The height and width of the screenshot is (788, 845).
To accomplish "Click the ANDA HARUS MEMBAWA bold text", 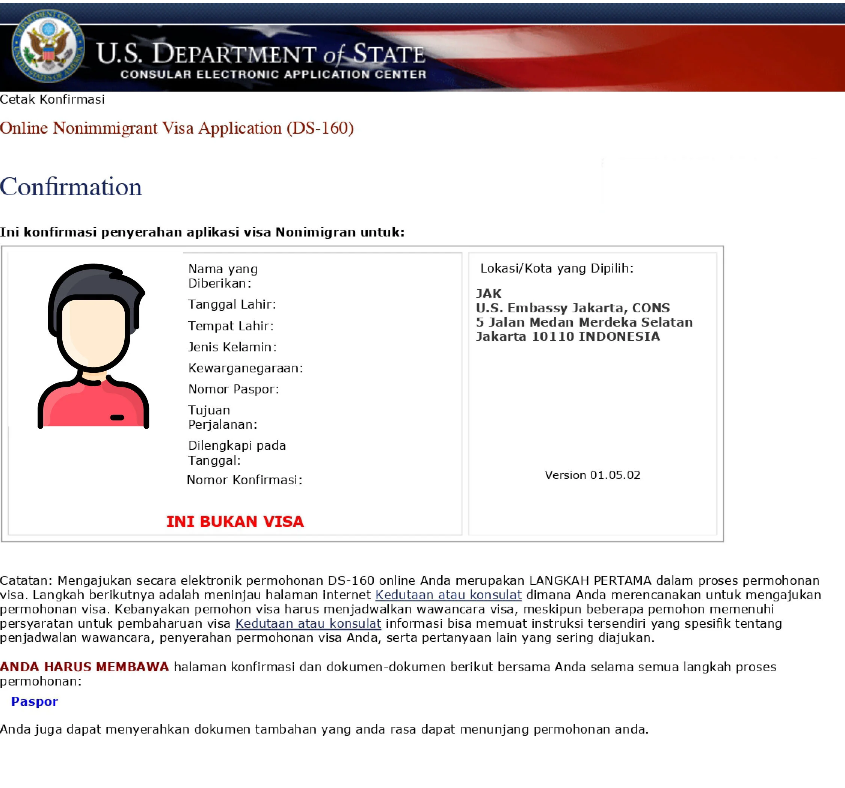I will 84,667.
